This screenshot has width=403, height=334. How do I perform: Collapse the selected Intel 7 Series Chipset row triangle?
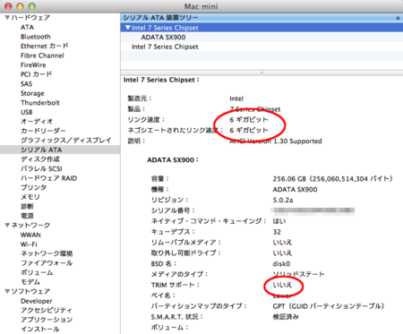128,28
